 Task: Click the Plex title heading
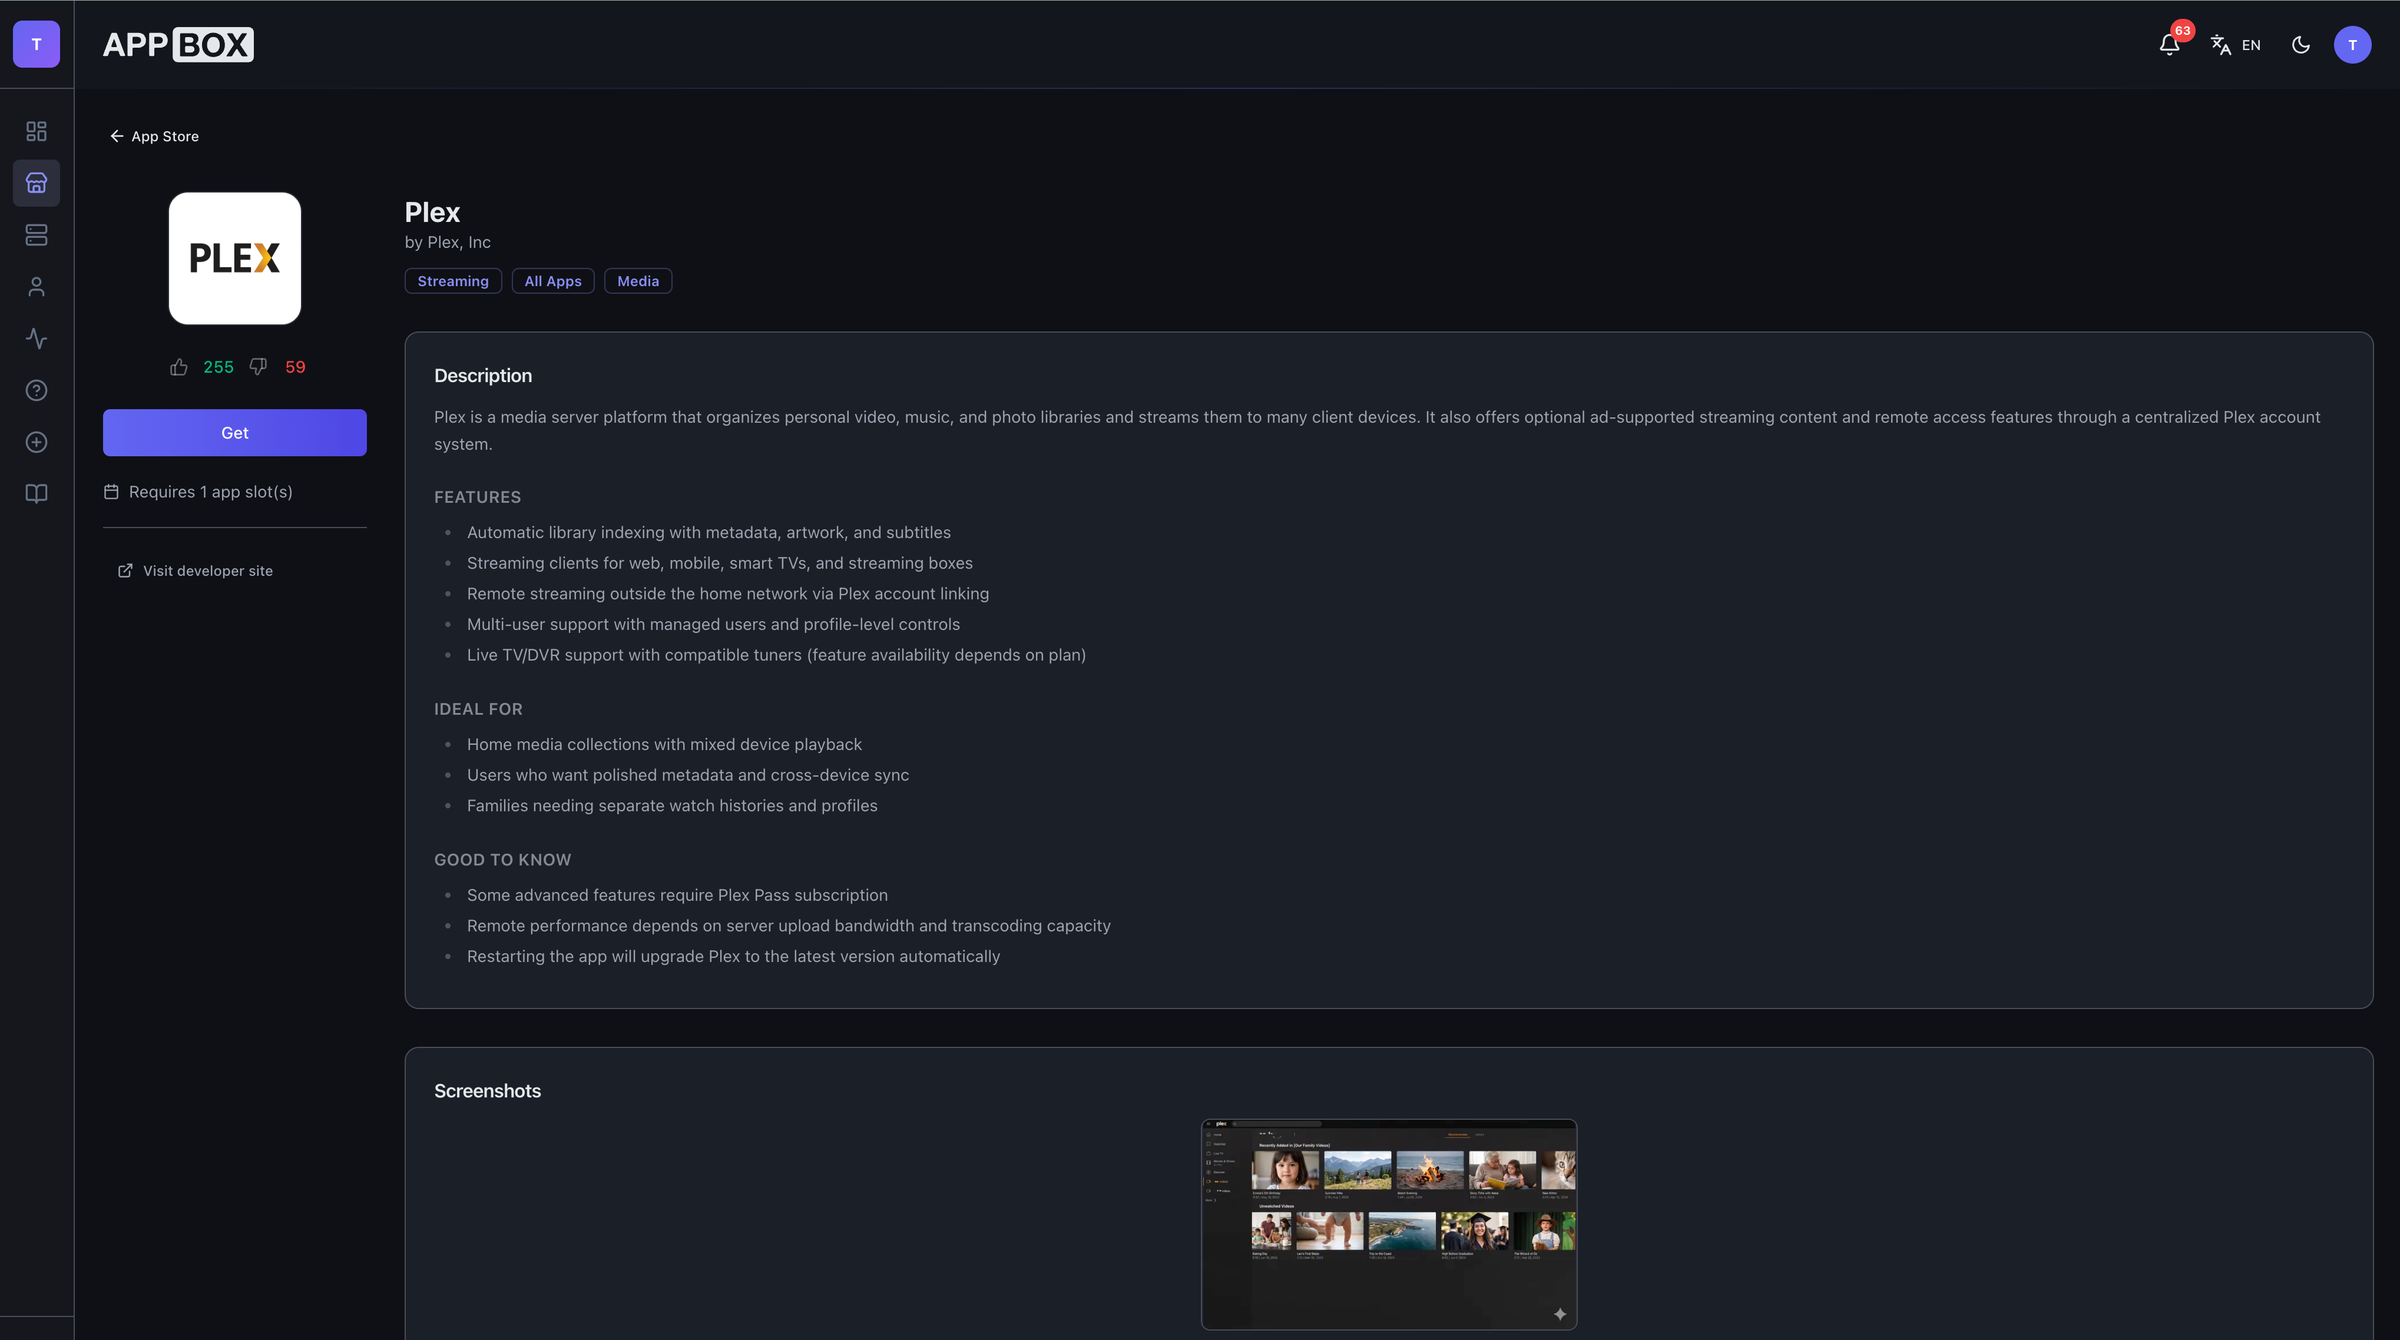click(x=432, y=213)
